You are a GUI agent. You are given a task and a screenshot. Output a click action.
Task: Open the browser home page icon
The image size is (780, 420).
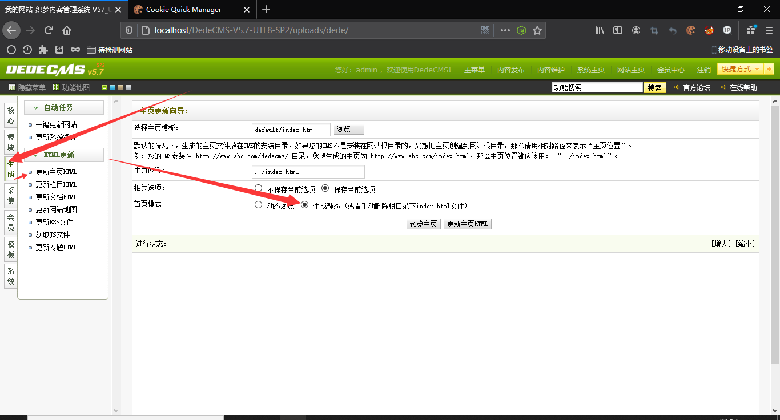click(x=67, y=30)
